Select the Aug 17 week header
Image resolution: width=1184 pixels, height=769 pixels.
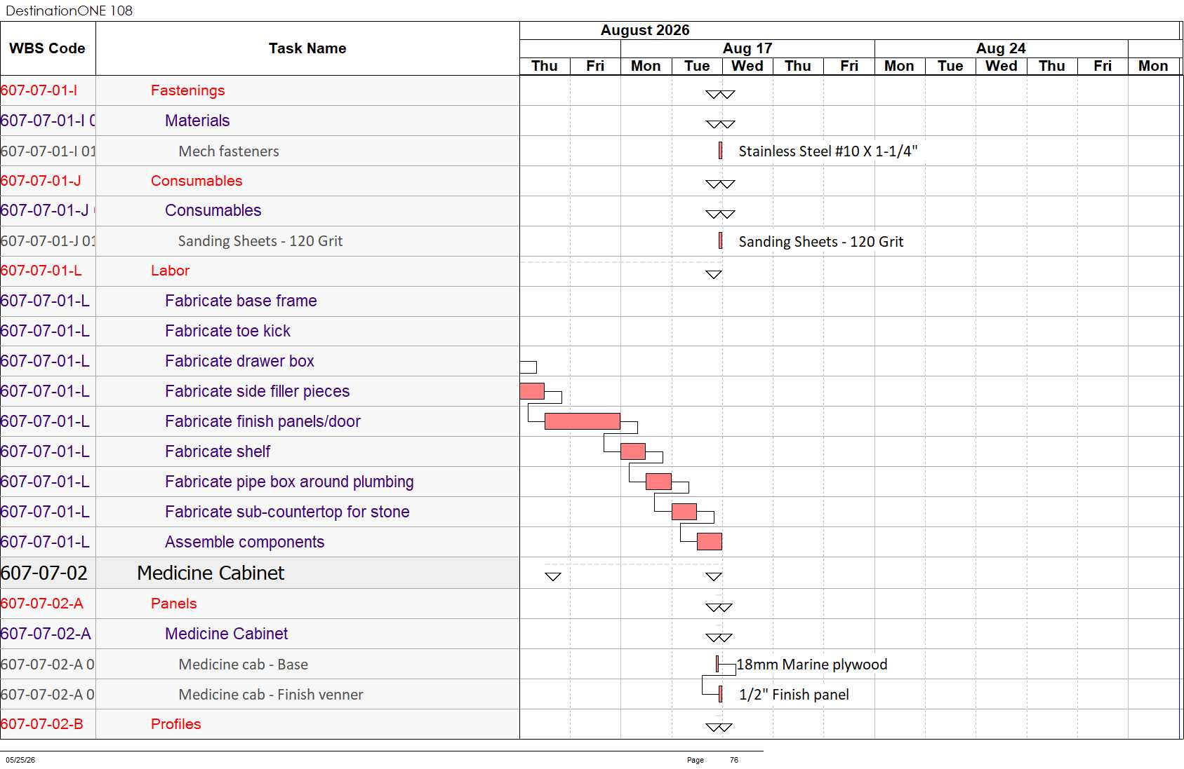pos(747,48)
